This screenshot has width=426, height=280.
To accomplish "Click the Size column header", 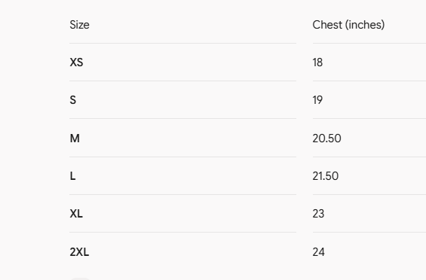I will [79, 25].
